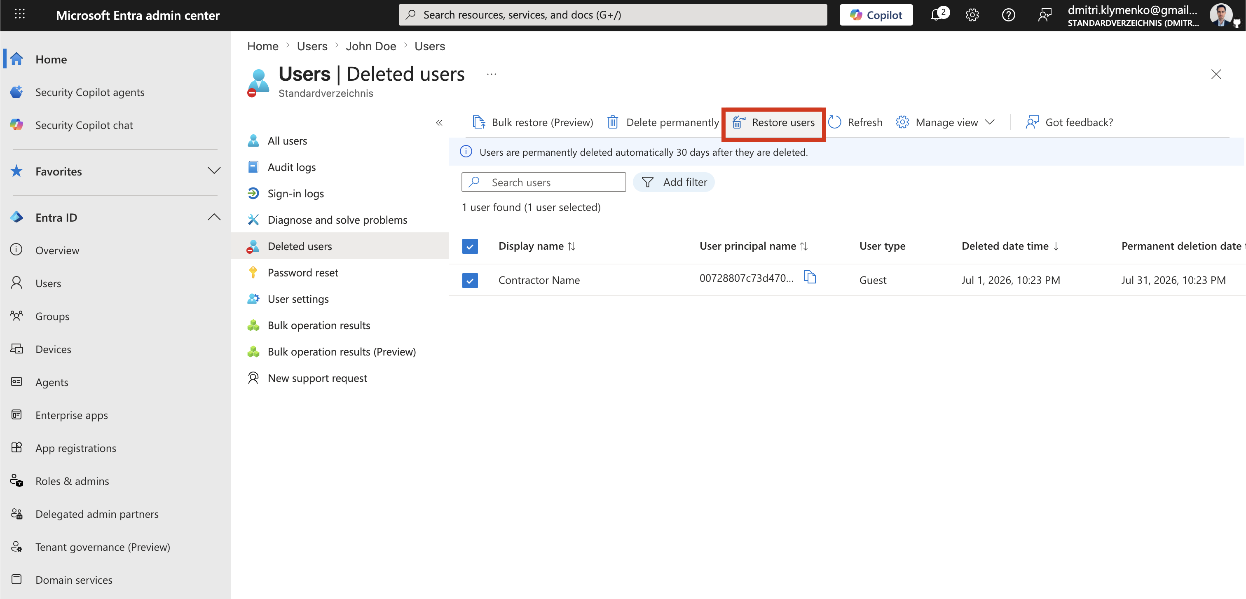Click "Jul 1, 2026, 10:23 PM" cell

point(1010,280)
